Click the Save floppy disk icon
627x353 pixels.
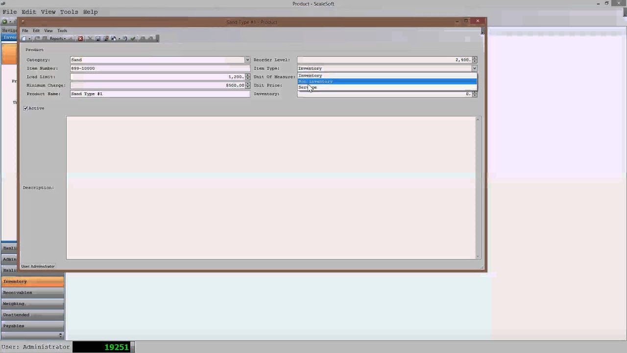98,38
